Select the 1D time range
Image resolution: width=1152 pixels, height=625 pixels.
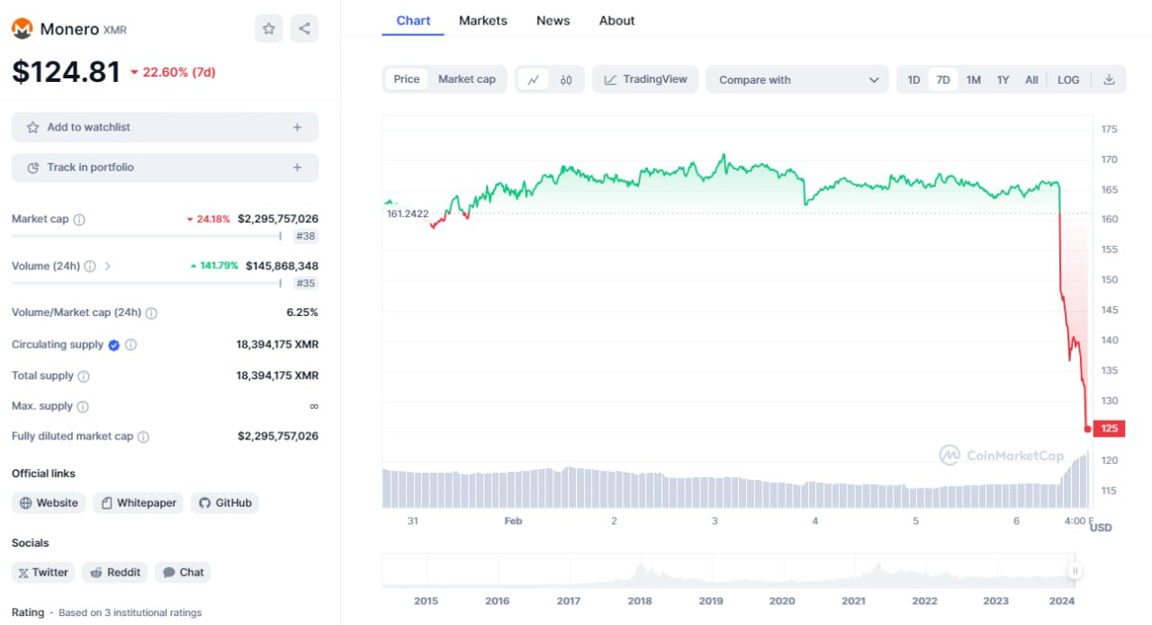click(x=913, y=79)
